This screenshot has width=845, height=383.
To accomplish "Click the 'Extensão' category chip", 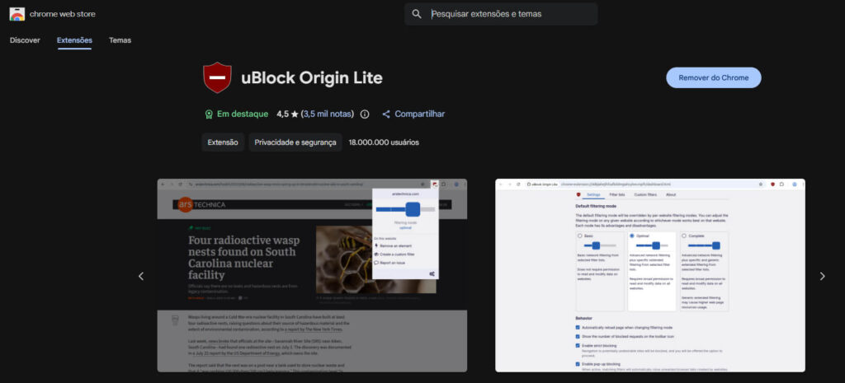I will point(223,142).
